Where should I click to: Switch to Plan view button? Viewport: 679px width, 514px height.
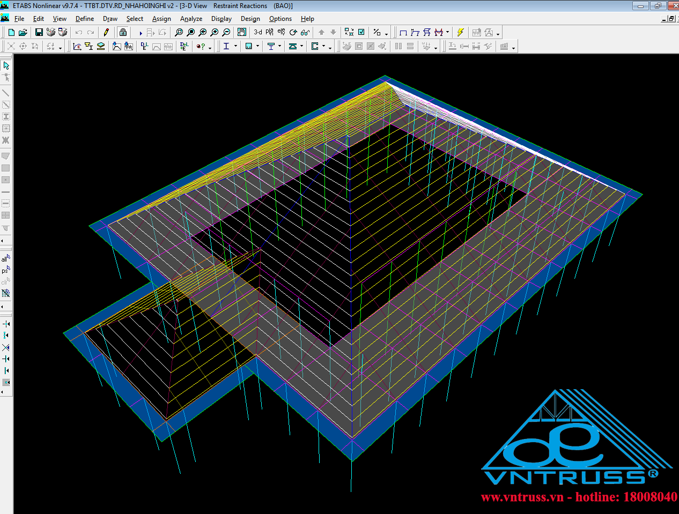(270, 33)
